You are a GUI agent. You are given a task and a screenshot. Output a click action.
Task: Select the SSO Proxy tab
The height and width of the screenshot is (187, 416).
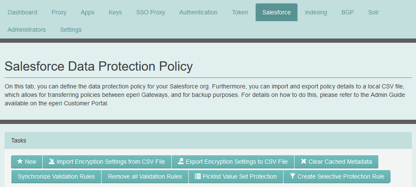[x=151, y=12]
